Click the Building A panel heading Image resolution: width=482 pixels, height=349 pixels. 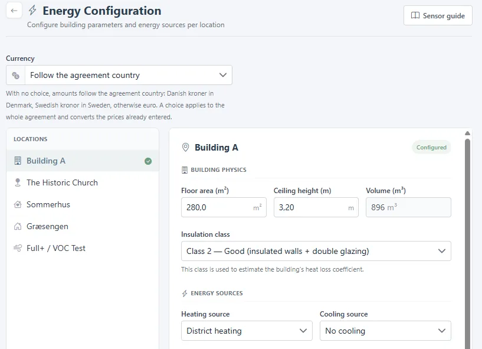[217, 148]
